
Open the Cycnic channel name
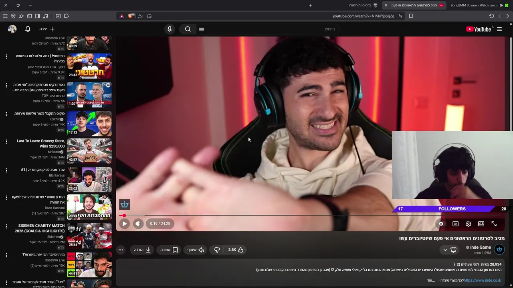coord(55,119)
